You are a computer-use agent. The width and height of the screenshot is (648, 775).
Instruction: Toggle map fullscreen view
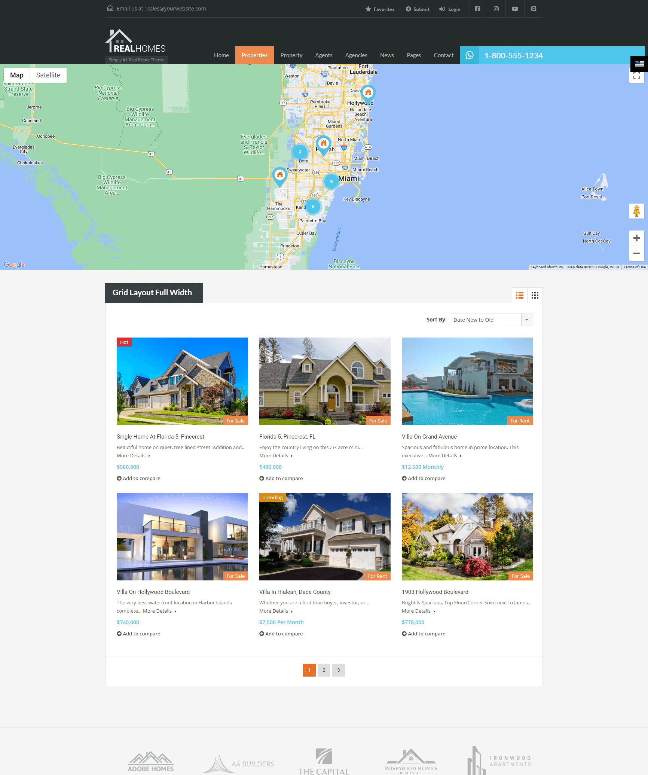click(636, 76)
